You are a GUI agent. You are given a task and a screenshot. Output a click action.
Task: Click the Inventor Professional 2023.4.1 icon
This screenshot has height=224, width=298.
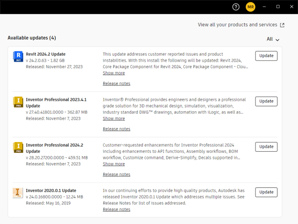18,102
